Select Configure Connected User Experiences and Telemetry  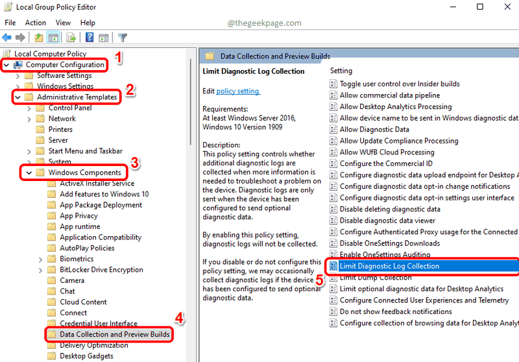click(424, 300)
